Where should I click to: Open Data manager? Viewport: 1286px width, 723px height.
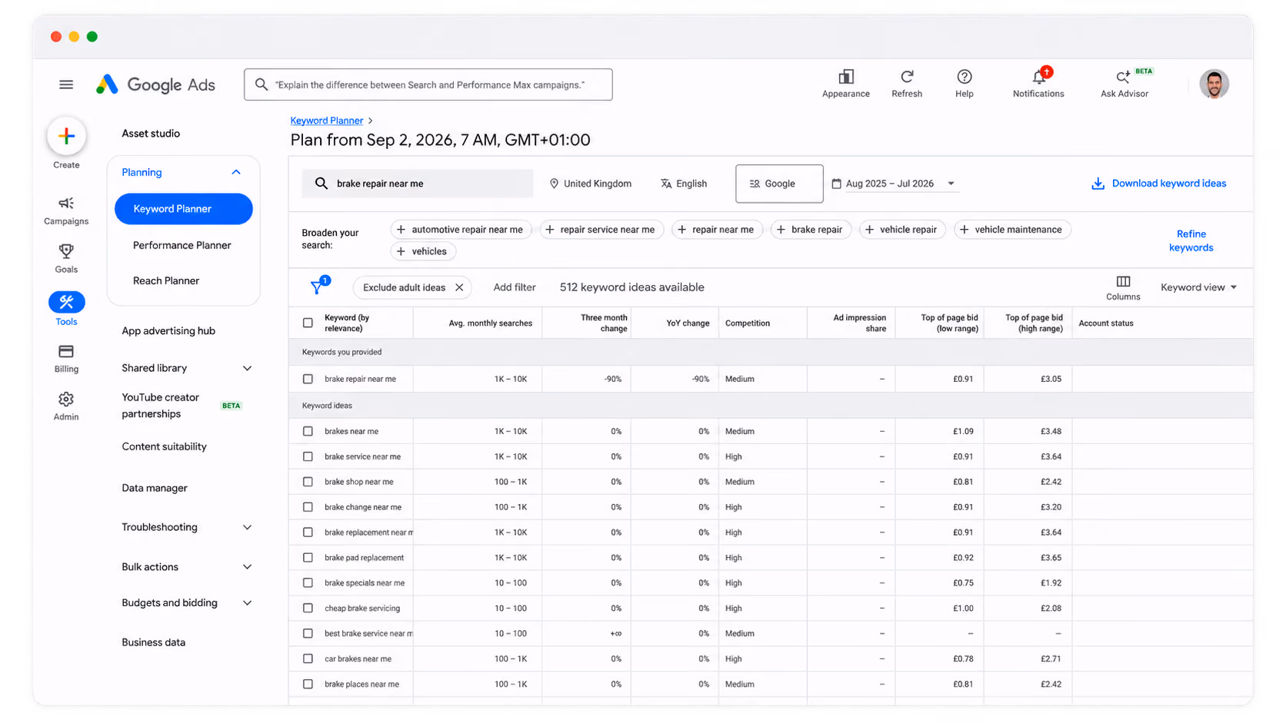point(155,488)
